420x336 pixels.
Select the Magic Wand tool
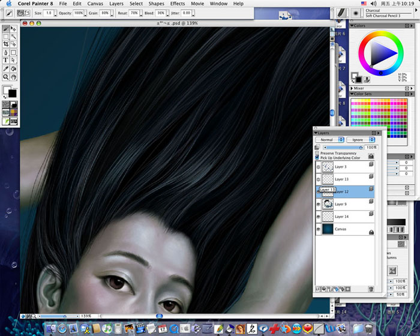click(x=13, y=37)
